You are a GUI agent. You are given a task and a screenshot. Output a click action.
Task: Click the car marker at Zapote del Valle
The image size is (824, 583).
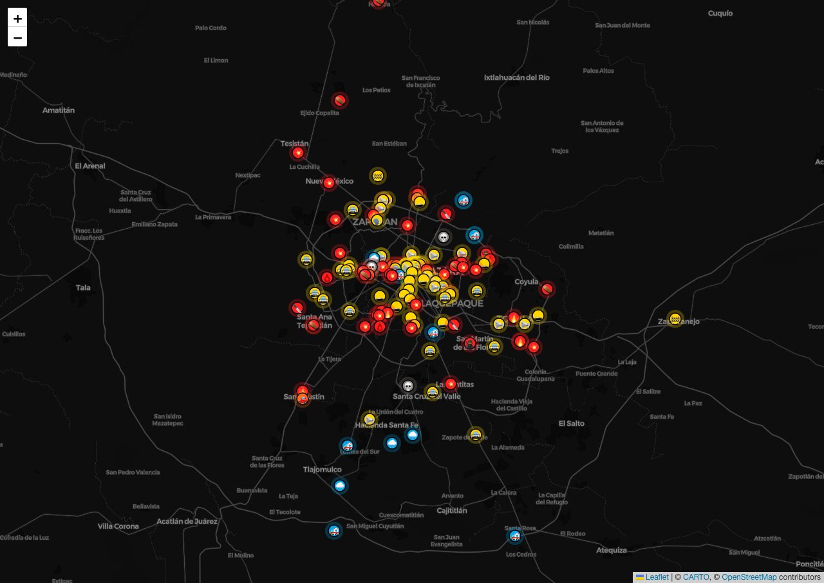(475, 435)
